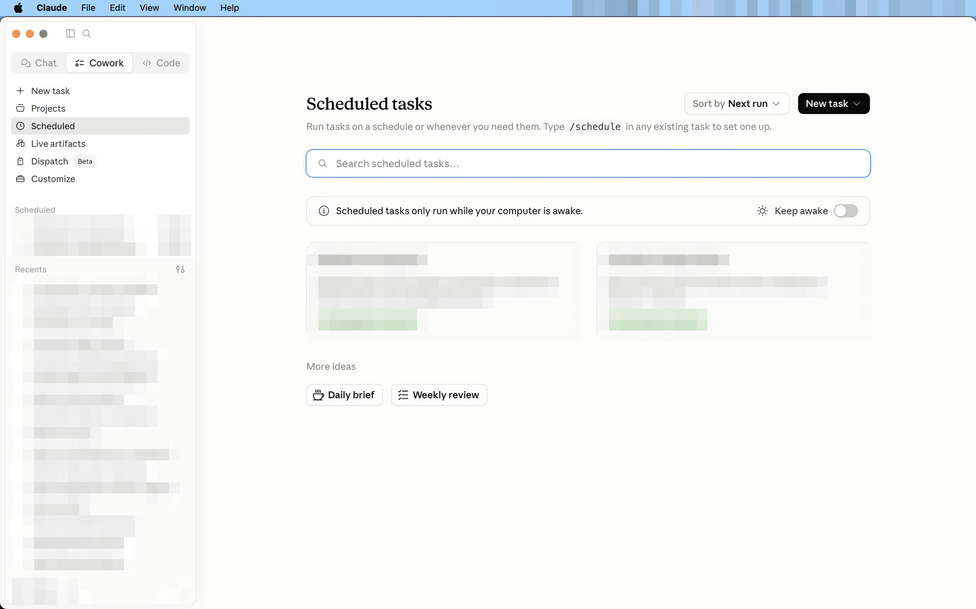Open the Sort by Next run dropdown
This screenshot has height=609, width=976.
pos(736,103)
